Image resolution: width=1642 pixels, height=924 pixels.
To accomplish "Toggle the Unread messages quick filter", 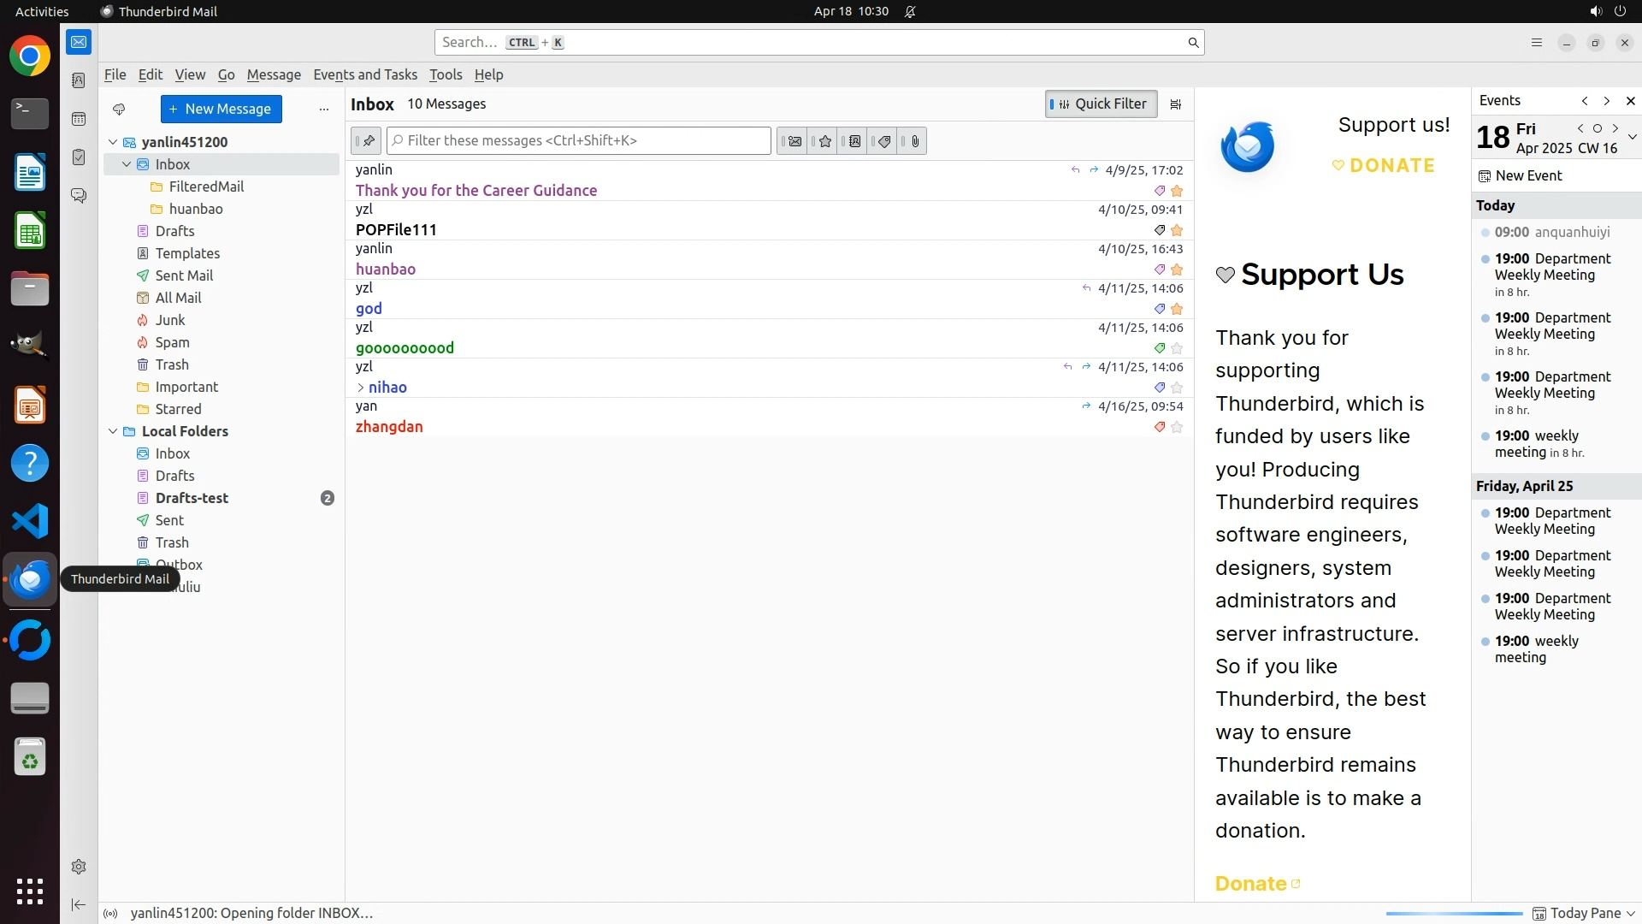I will 794,141.
